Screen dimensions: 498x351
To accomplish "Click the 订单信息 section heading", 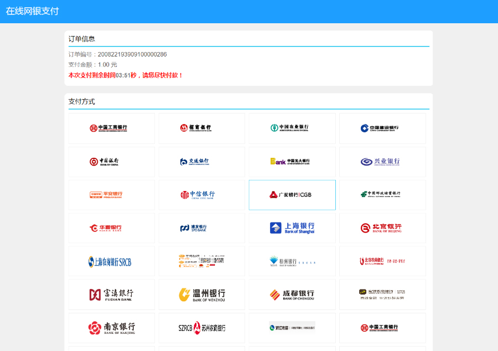I will (82, 39).
